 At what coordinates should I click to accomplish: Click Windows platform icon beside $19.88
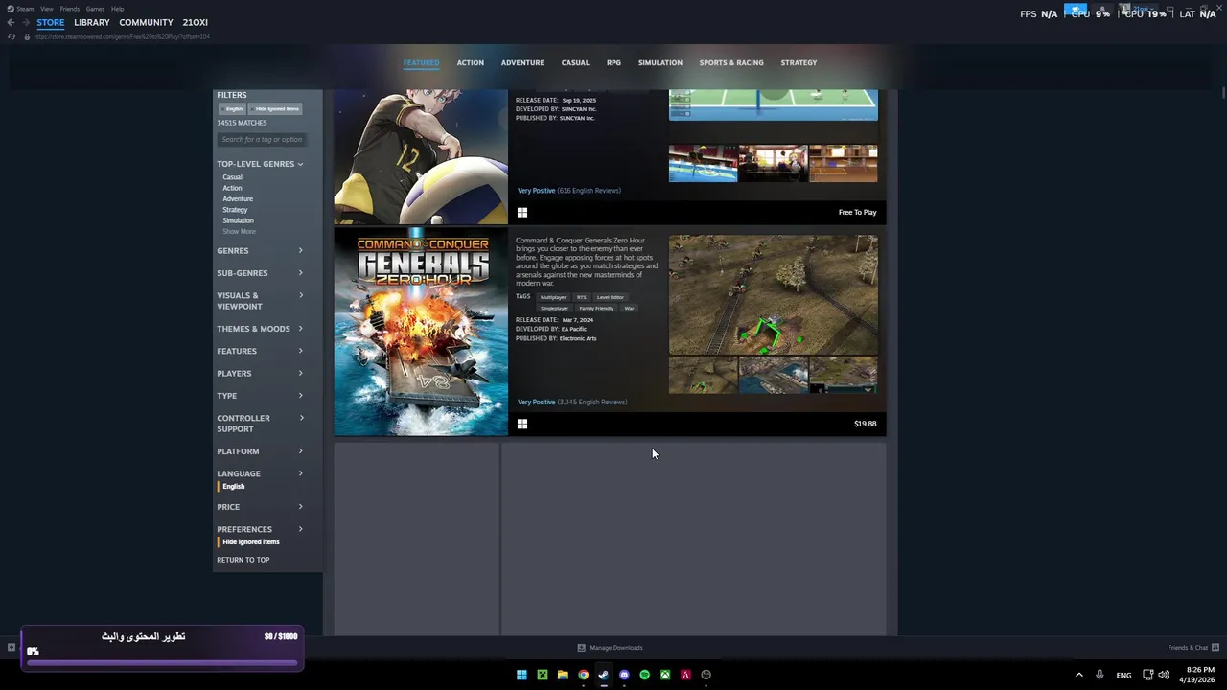click(522, 424)
